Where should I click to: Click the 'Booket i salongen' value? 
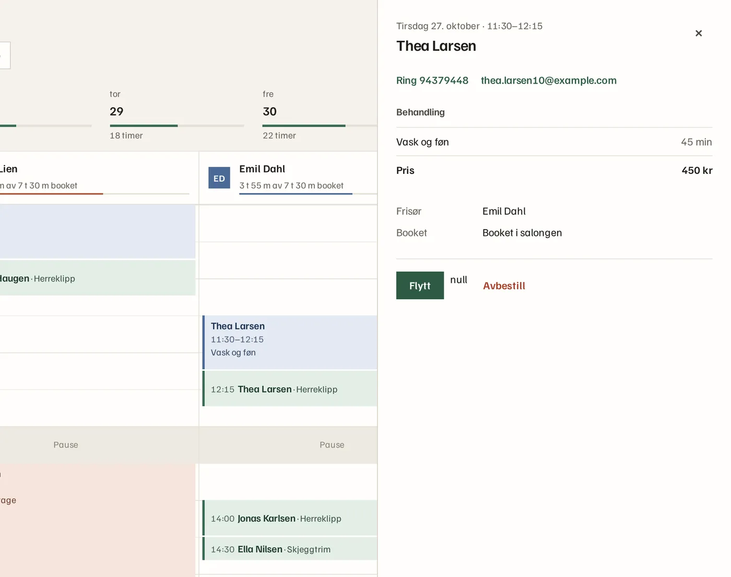[522, 233]
